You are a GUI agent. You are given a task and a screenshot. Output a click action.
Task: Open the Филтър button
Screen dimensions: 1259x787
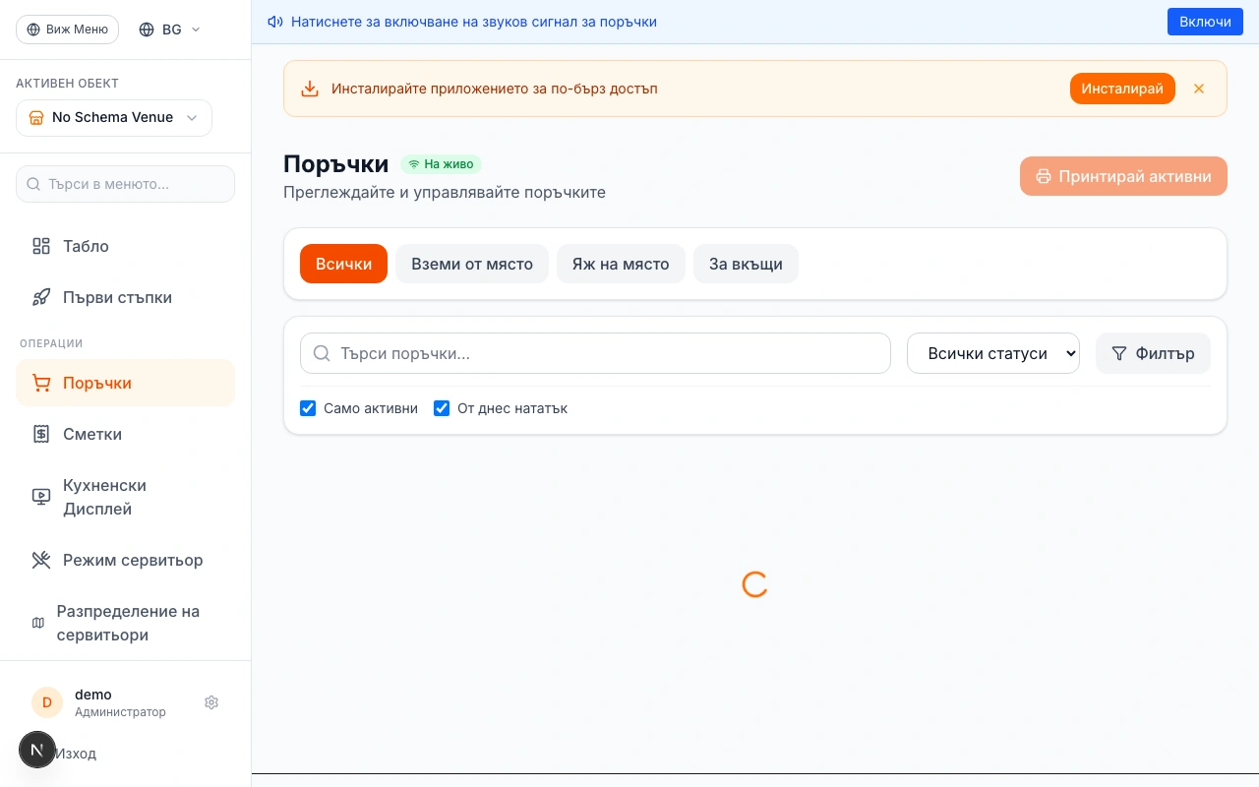pyautogui.click(x=1153, y=353)
